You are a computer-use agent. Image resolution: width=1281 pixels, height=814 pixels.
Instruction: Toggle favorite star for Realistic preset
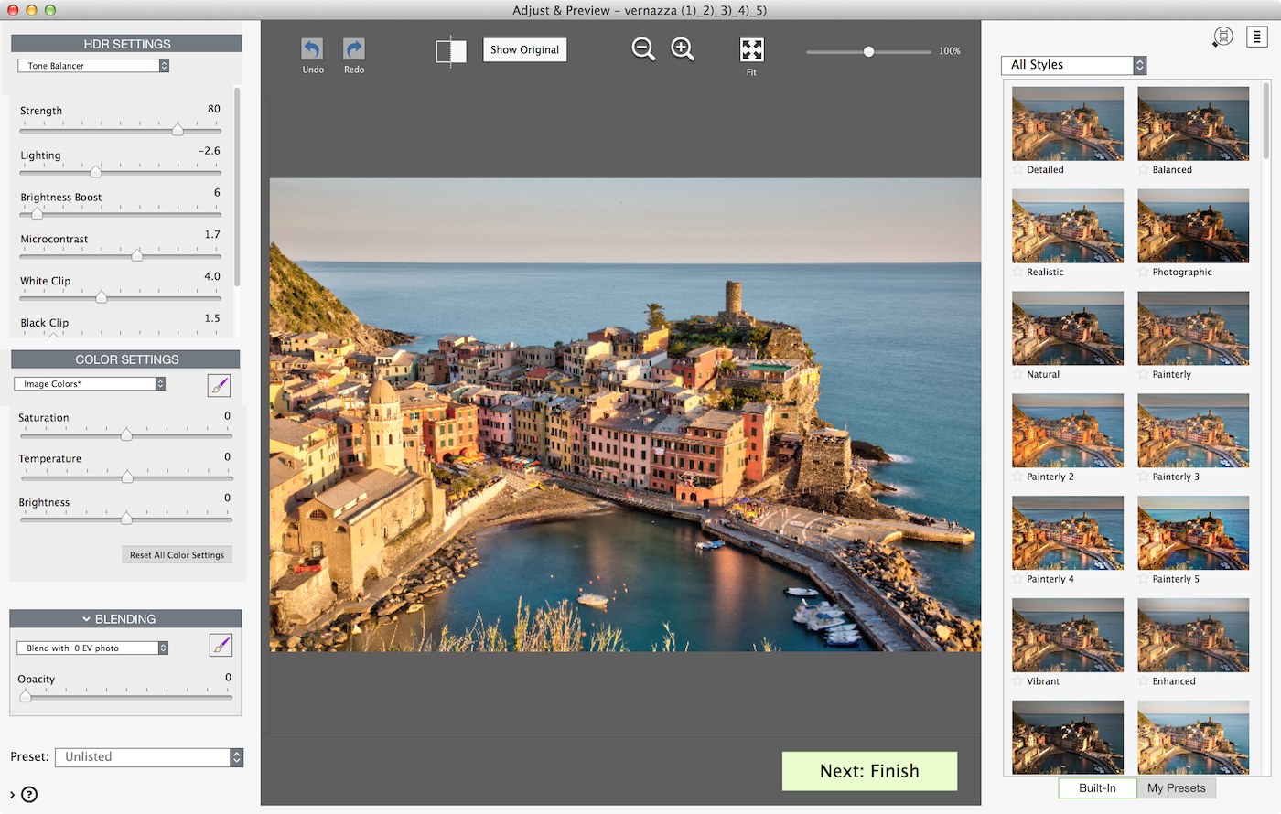pos(1018,273)
